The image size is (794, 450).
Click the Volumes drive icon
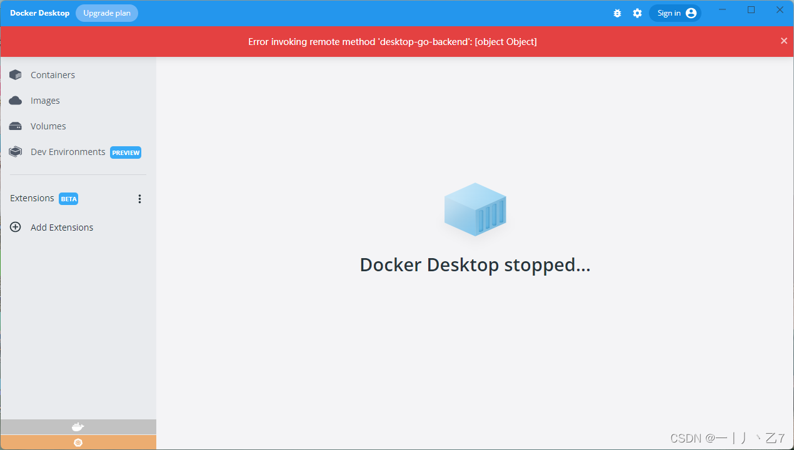point(16,126)
